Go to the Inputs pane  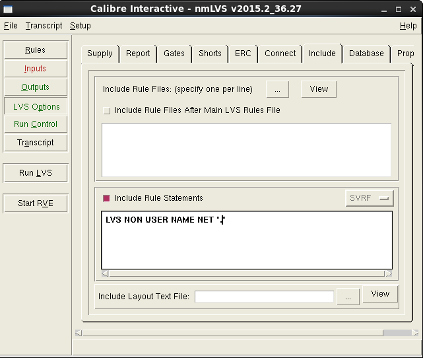click(x=36, y=69)
